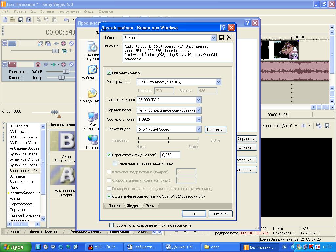This screenshot has height=252, width=336.
Task: Open Мой компьютер in save dialog sidebar
Action: pos(92,121)
